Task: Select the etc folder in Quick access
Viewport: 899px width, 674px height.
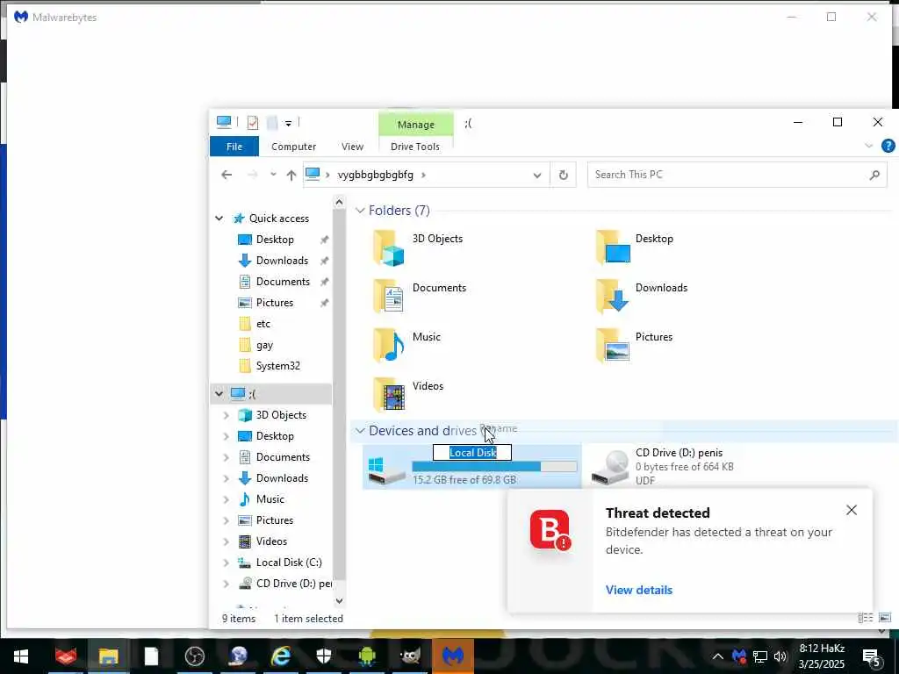Action: click(x=263, y=324)
